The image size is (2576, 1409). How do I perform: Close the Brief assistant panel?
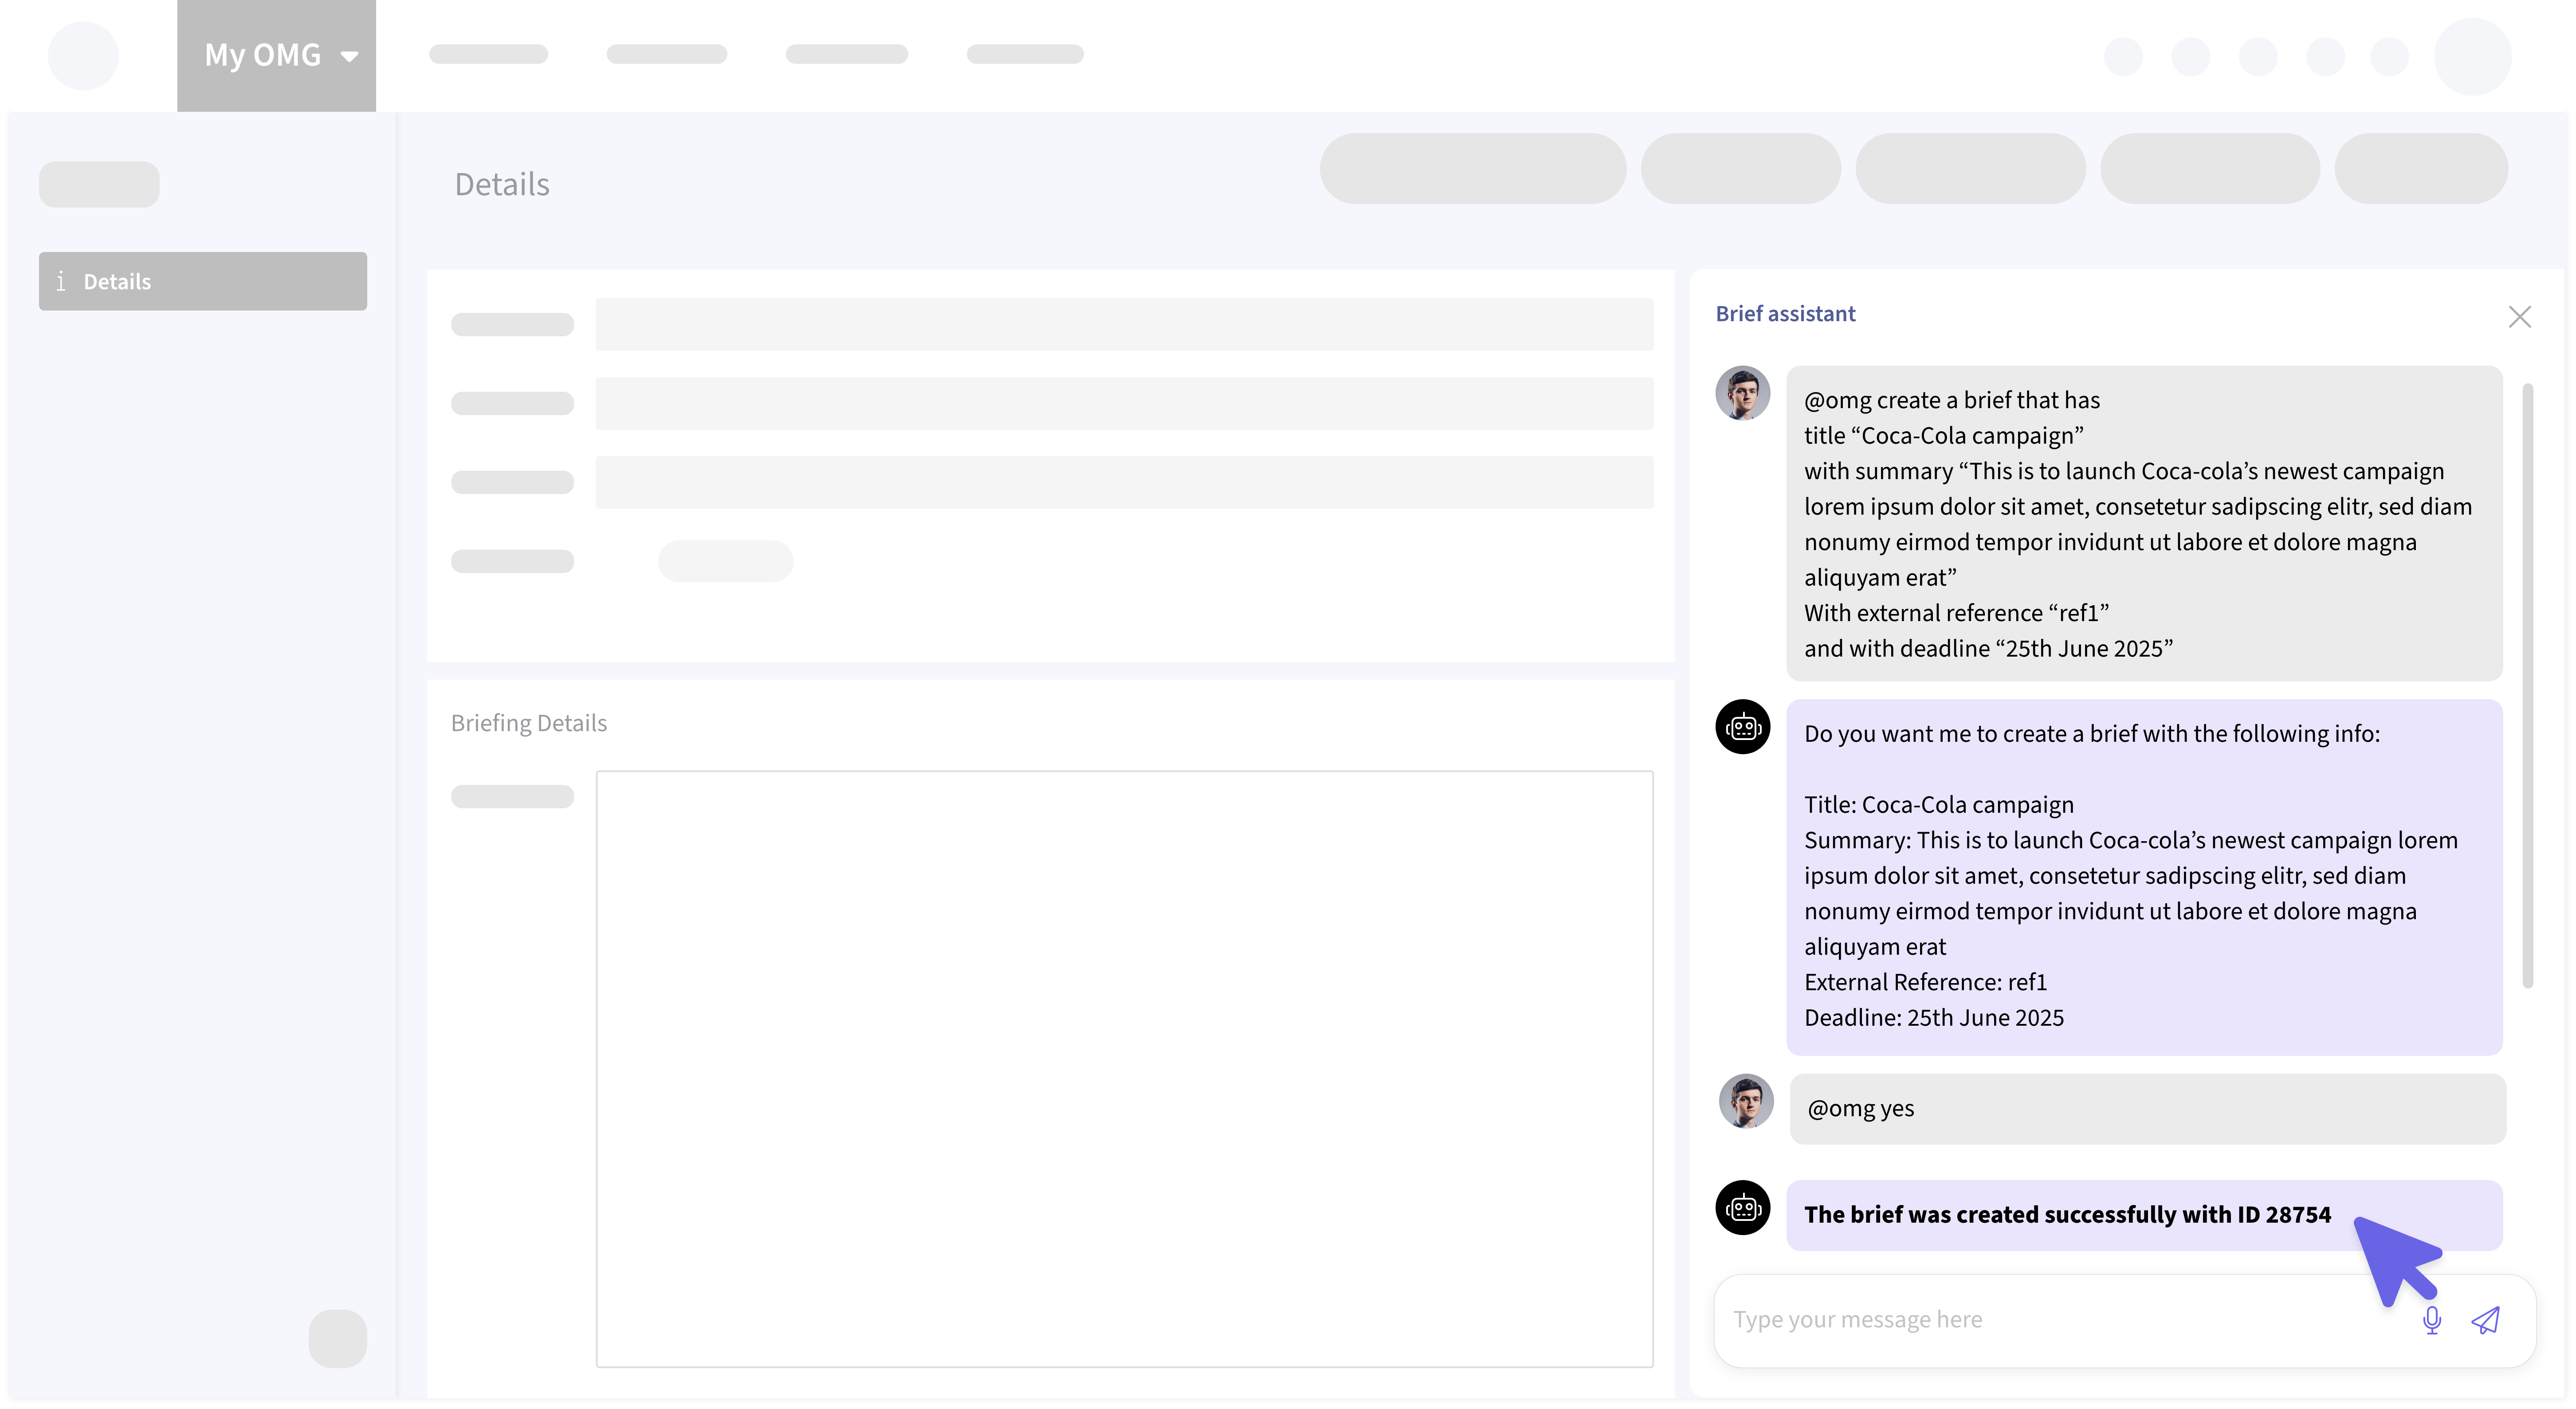click(2519, 317)
